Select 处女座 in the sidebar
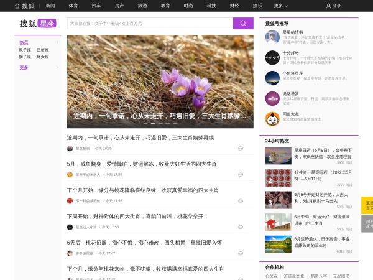This screenshot has width=373, height=280. pyautogui.click(x=42, y=57)
